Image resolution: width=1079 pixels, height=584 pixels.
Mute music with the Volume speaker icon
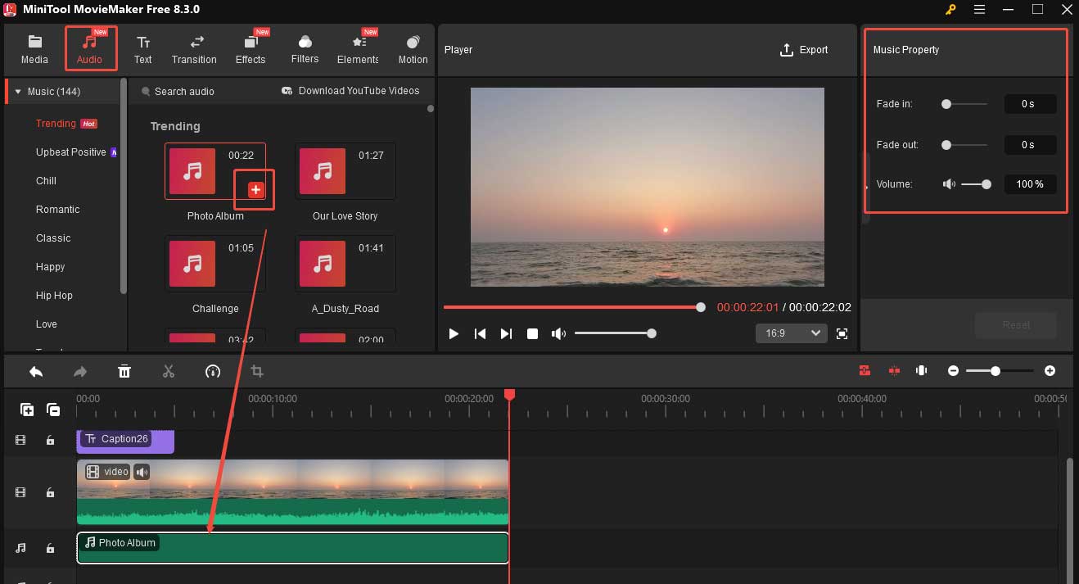949,184
